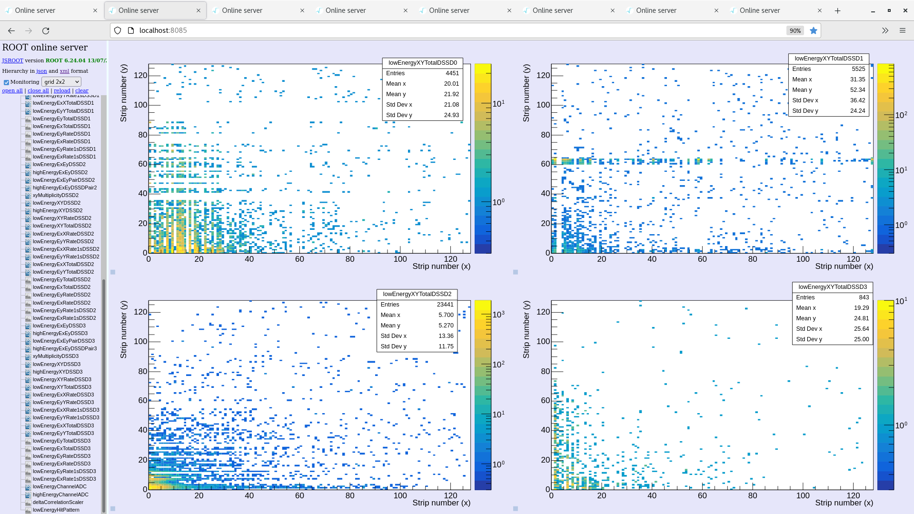Click the bookmark star icon
Screen dimensions: 914x514
tap(814, 30)
